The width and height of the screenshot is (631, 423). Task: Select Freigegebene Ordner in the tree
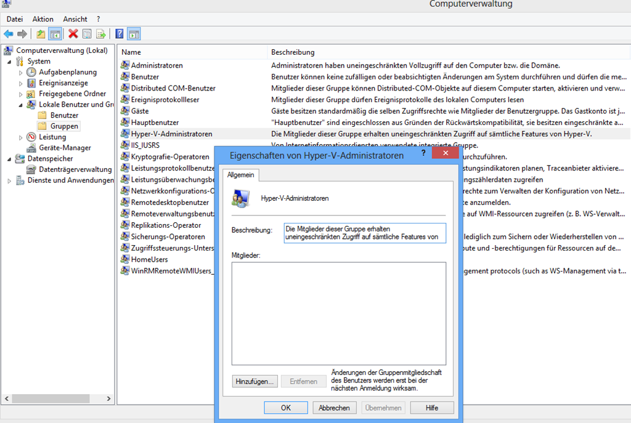pos(72,94)
